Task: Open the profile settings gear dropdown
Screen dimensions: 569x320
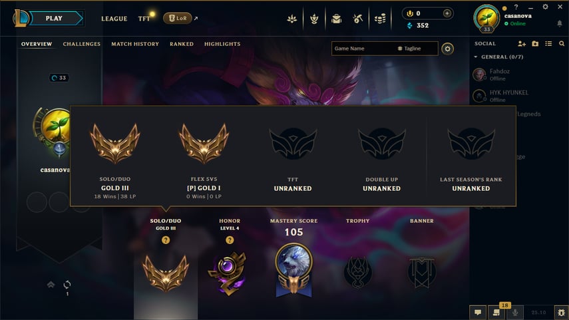Action: coord(447,49)
